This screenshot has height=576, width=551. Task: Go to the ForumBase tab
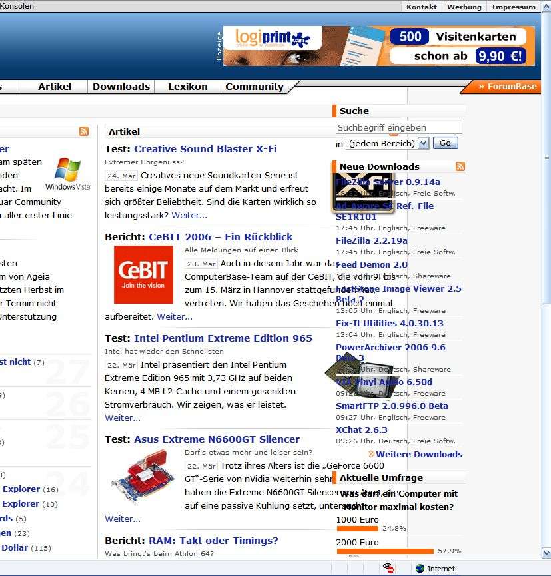pos(507,87)
